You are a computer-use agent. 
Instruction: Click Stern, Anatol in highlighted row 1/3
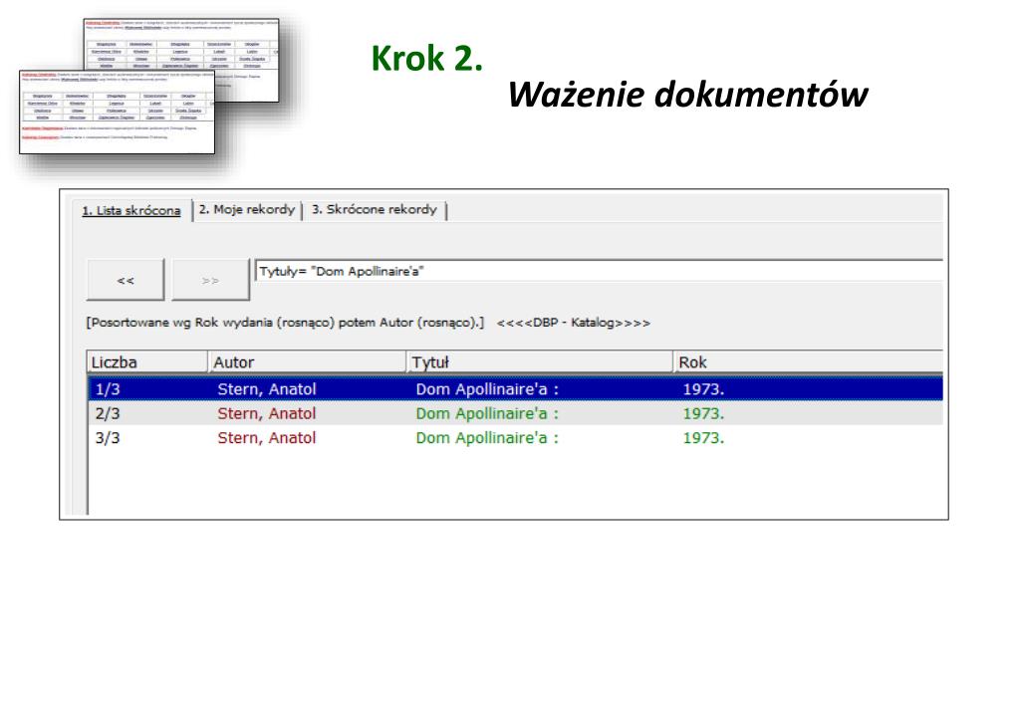click(x=266, y=389)
